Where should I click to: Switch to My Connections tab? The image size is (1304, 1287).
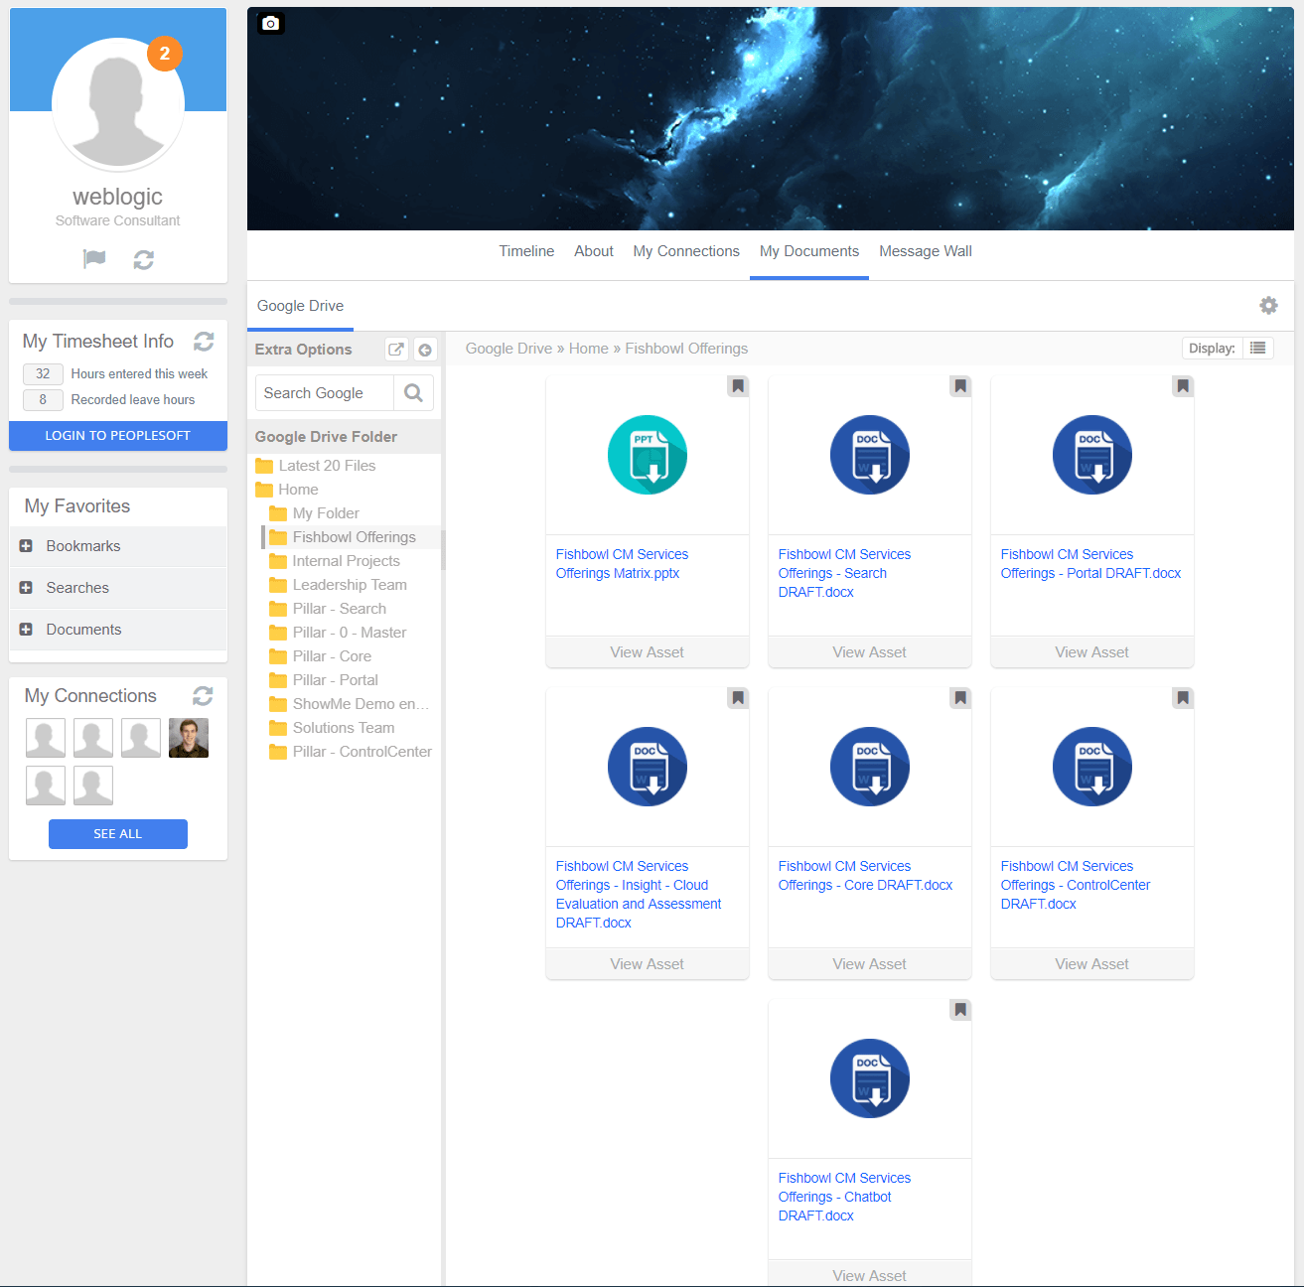pos(686,251)
